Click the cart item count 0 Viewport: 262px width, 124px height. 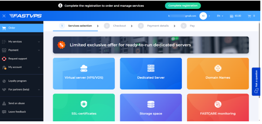pos(254,16)
